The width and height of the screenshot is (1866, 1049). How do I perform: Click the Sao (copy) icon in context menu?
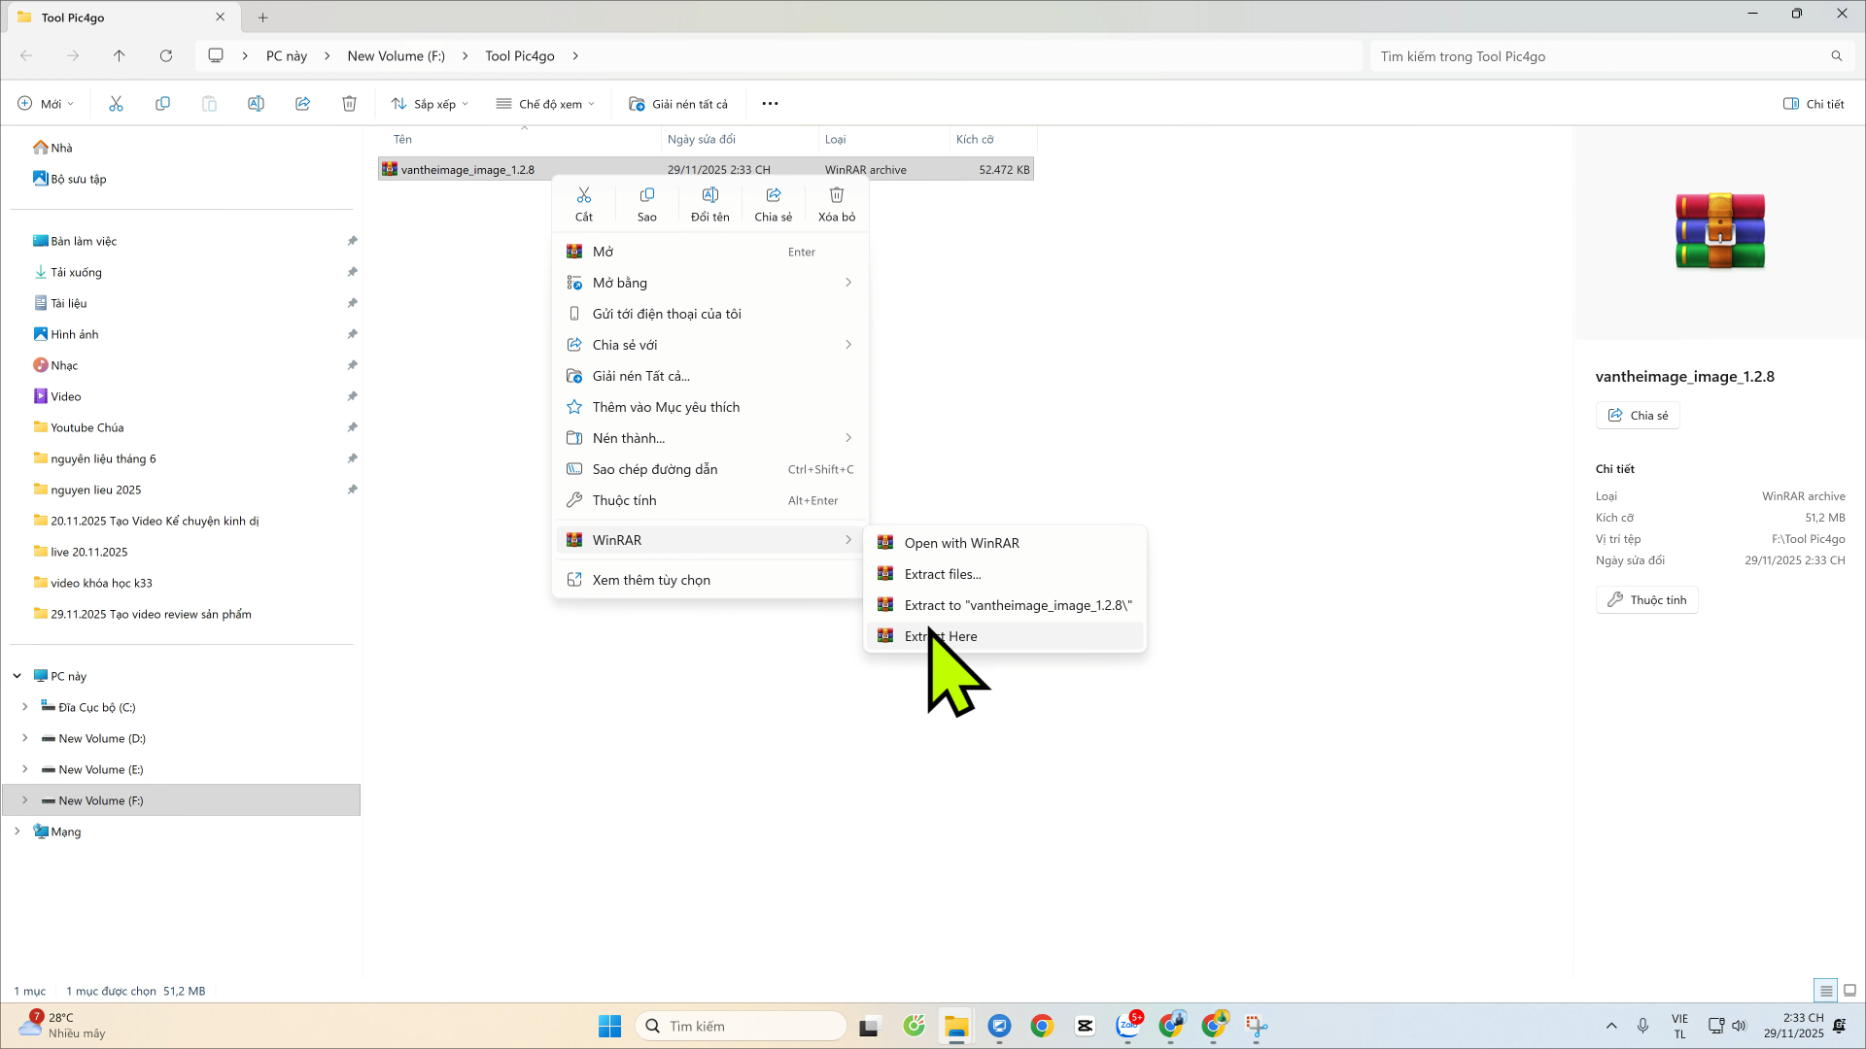pyautogui.click(x=647, y=204)
